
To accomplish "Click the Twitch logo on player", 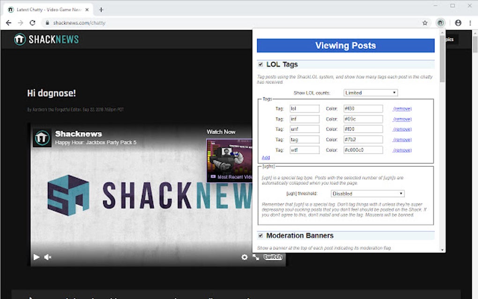I will [x=273, y=257].
